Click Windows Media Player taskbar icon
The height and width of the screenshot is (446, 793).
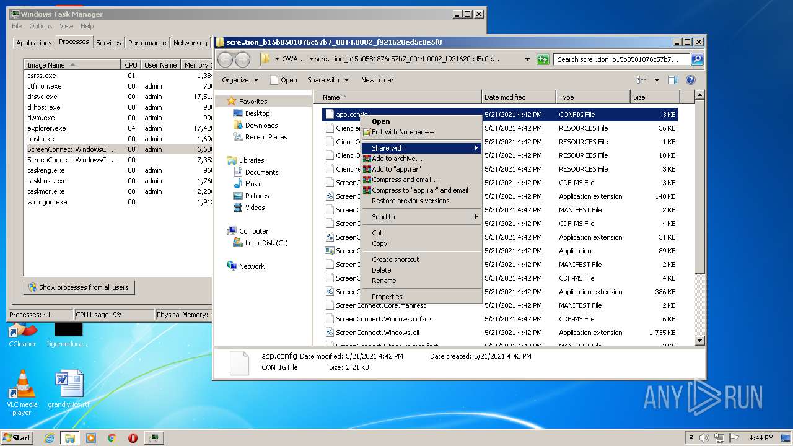pos(91,438)
